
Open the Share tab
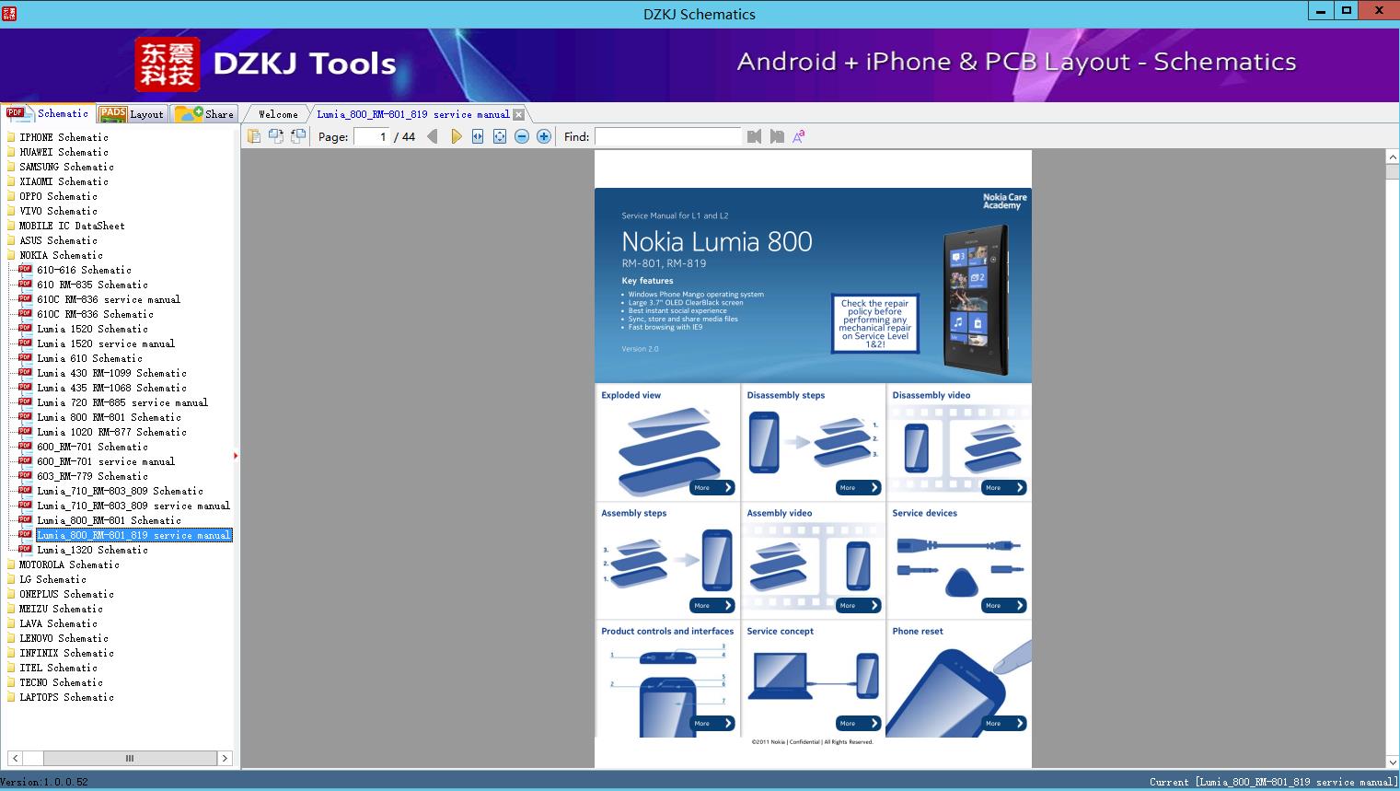(x=204, y=114)
